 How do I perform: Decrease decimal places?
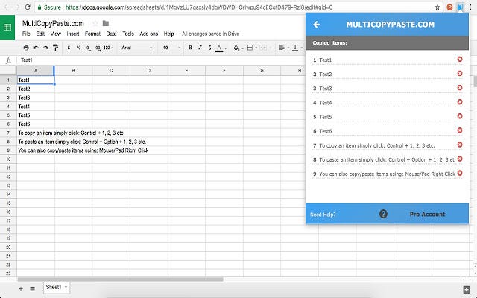pos(88,48)
